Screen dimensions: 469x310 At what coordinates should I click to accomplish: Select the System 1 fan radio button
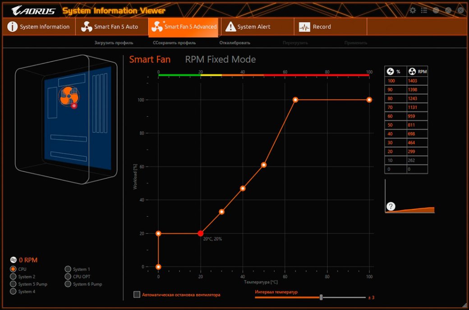coord(68,269)
